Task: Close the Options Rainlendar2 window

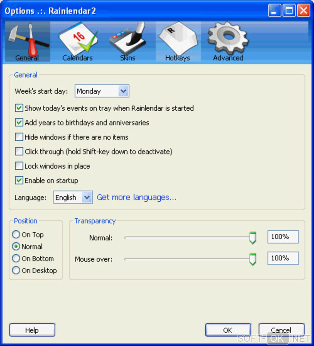Action: (x=304, y=10)
